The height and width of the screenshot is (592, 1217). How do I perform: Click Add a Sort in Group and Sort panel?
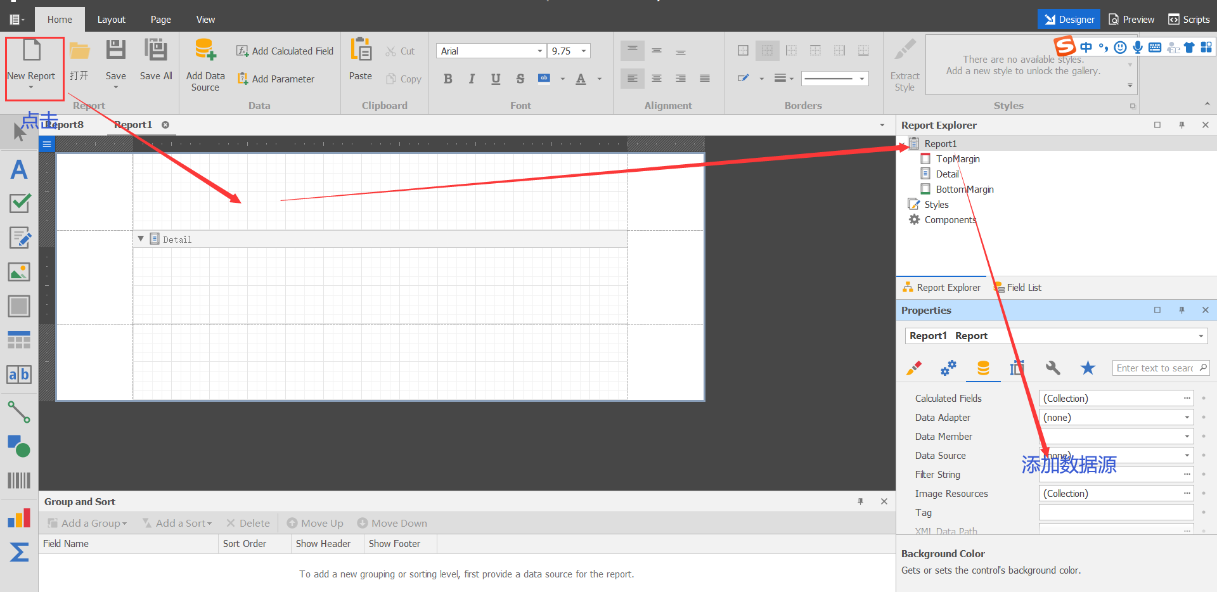pyautogui.click(x=177, y=522)
